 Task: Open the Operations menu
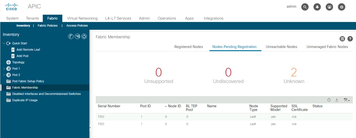pos(167,18)
